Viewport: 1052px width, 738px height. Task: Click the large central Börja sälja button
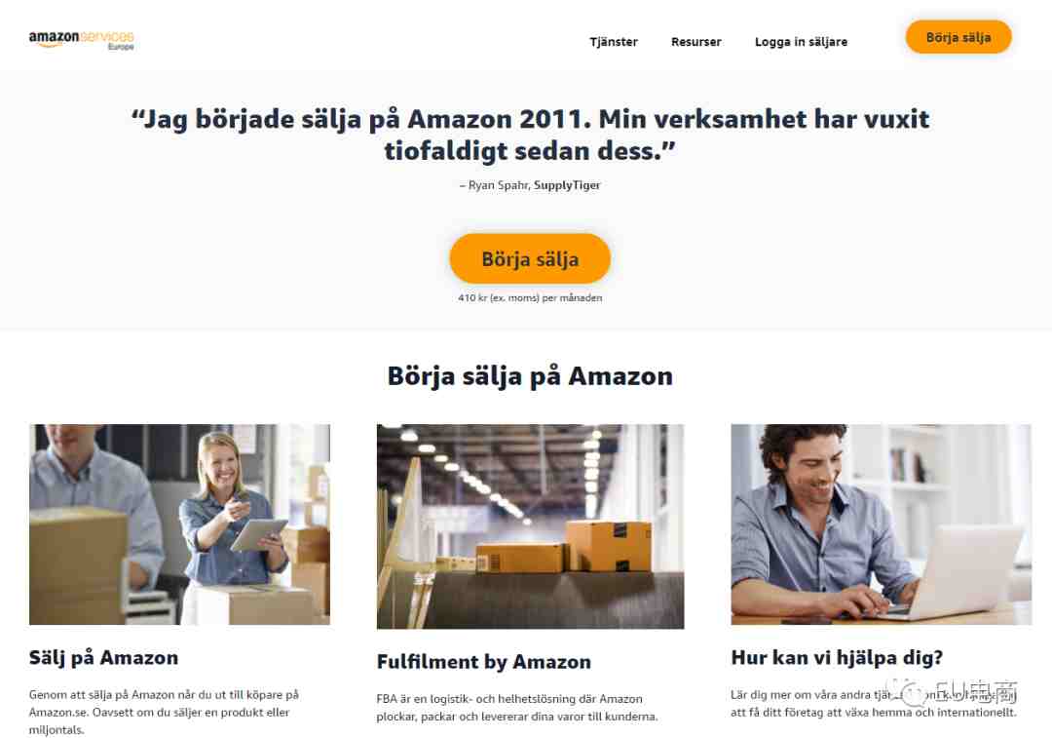(x=530, y=258)
